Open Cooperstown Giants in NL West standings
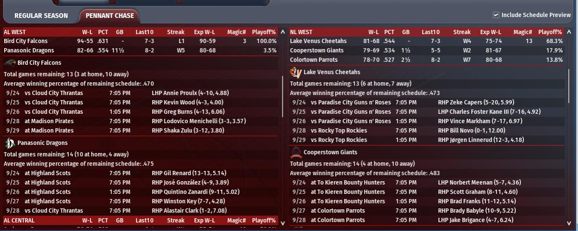The height and width of the screenshot is (231, 578). 317,51
